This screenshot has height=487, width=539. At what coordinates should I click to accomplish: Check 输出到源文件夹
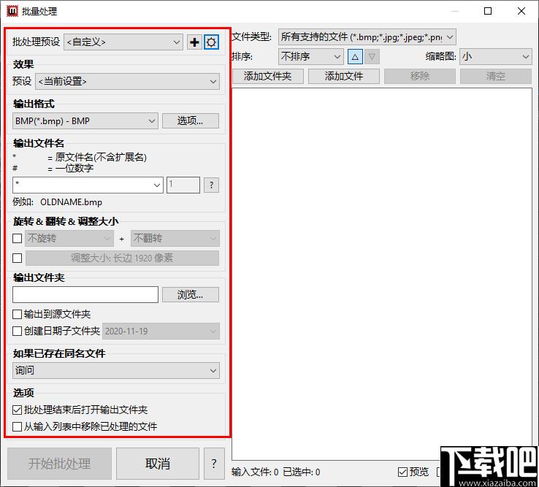coord(18,314)
